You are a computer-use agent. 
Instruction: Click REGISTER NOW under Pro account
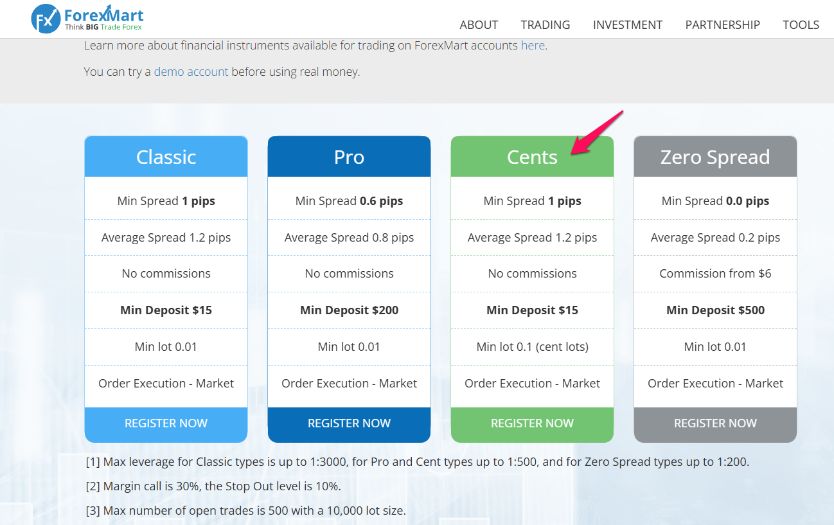point(349,423)
